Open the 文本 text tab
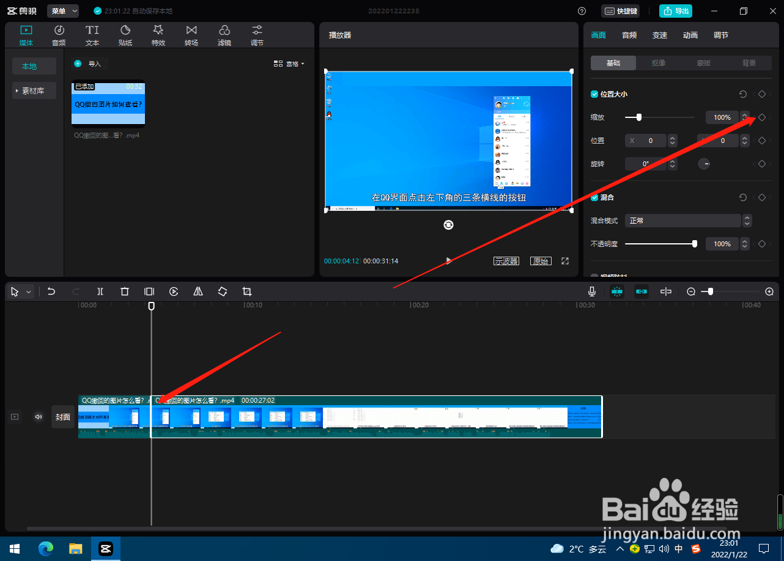Image resolution: width=784 pixels, height=561 pixels. 92,35
